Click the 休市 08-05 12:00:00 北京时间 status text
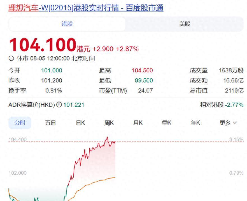This screenshot has width=247, height=201. click(x=56, y=58)
